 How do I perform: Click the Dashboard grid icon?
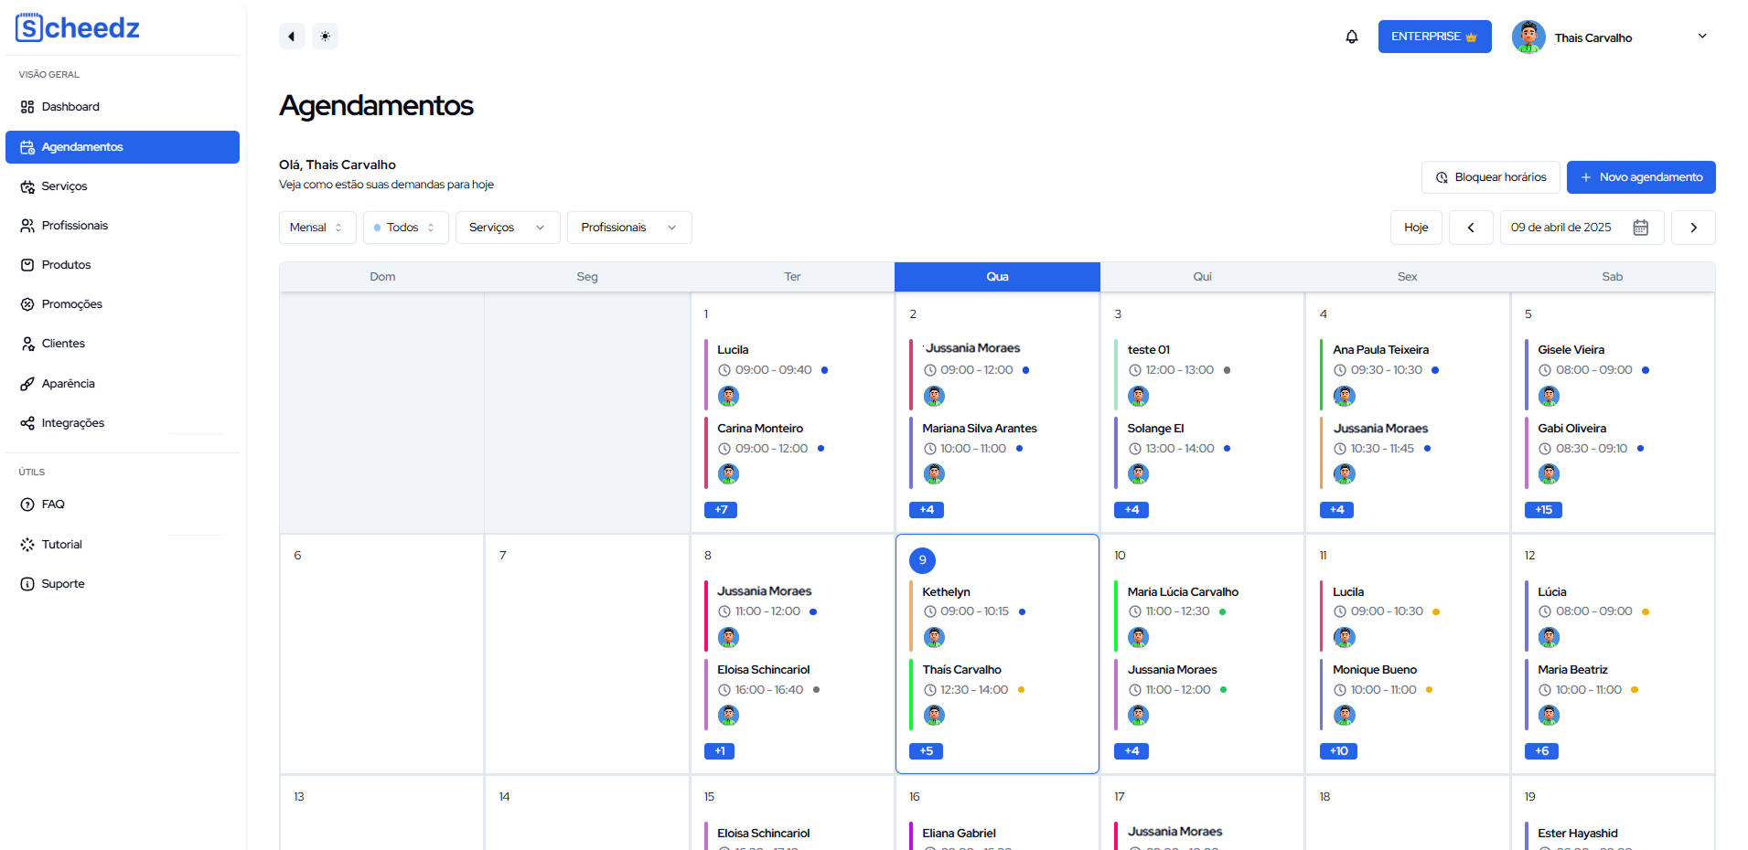click(x=27, y=107)
